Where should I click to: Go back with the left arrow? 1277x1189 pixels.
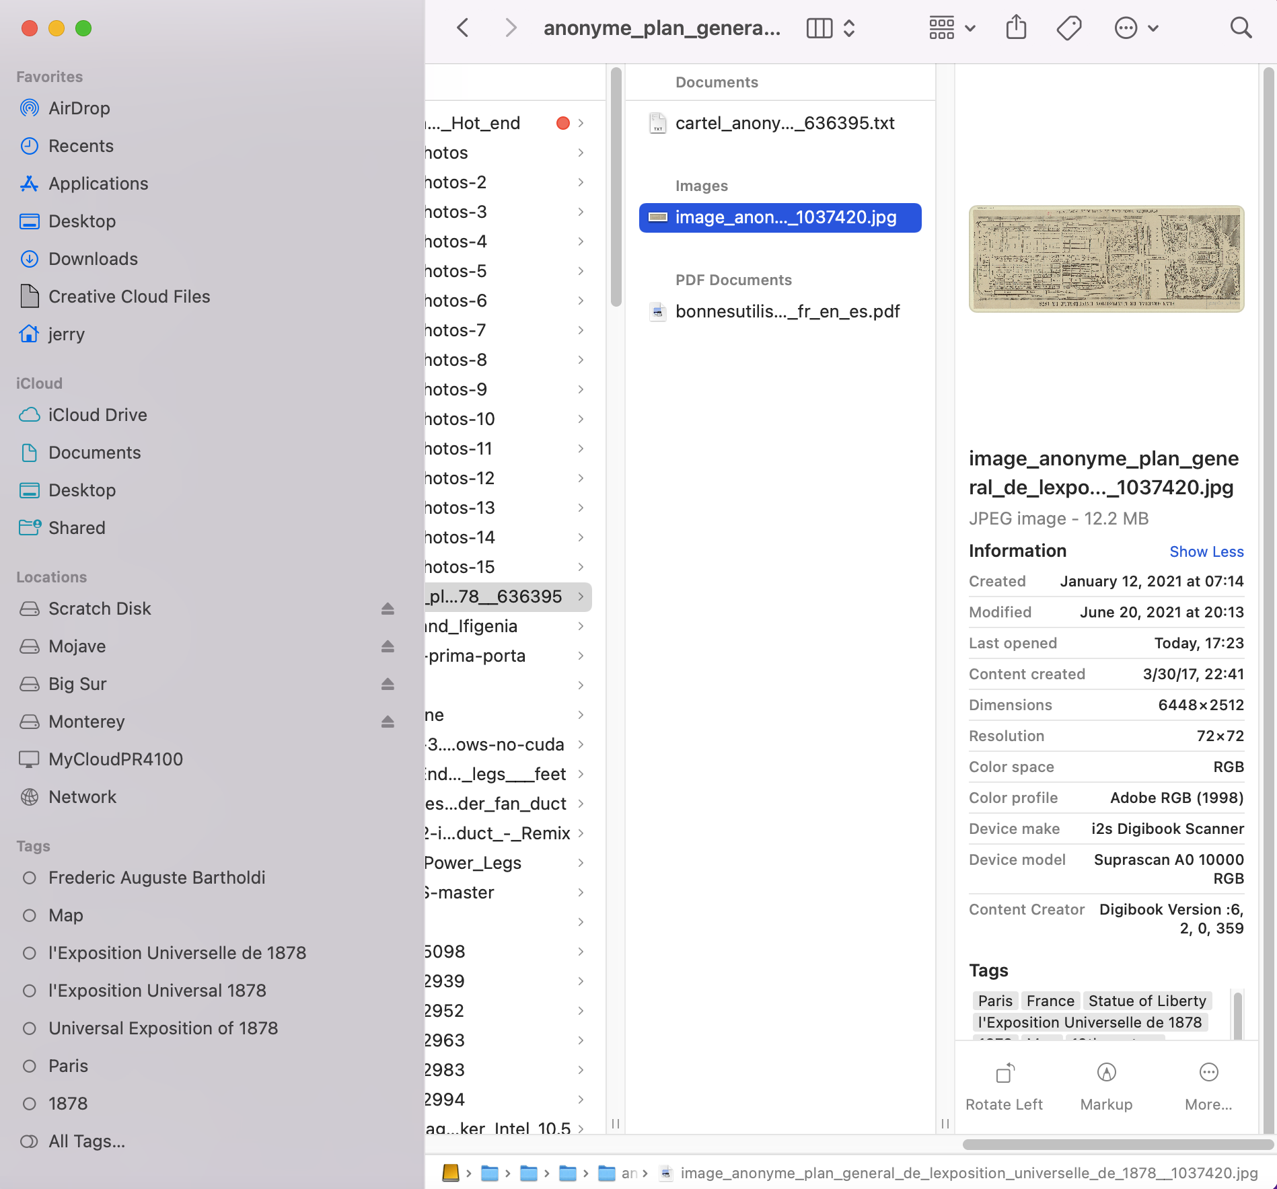tap(463, 28)
